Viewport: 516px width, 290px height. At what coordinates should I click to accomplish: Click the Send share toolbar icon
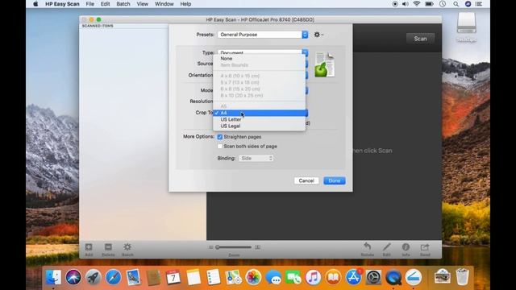click(425, 246)
